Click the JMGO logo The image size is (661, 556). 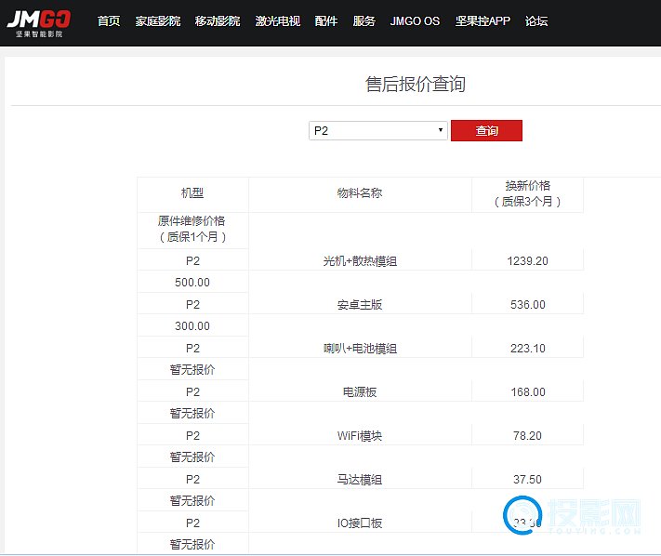pyautogui.click(x=39, y=23)
